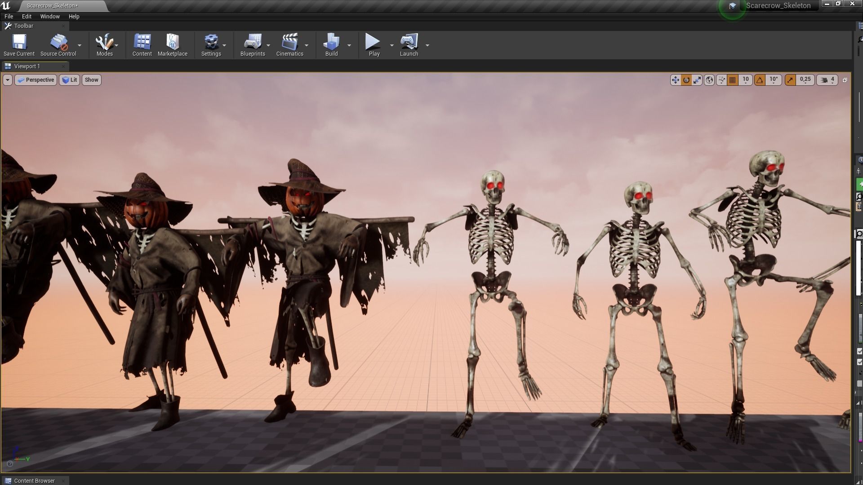Click the Toolbar panel wrench icon
The height and width of the screenshot is (485, 863).
[8, 26]
